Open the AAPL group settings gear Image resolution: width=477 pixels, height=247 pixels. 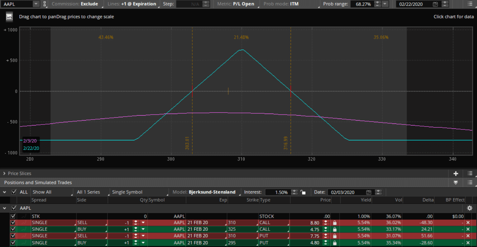[x=469, y=208]
